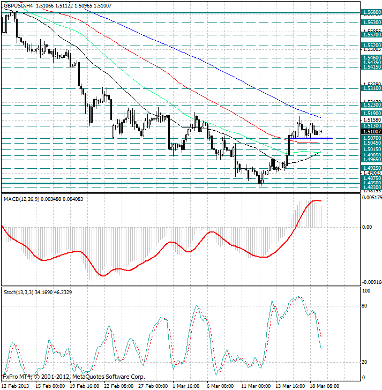This screenshot has height=390, width=382.
Task: Click the 1.55700 price level label
Action: (372, 35)
